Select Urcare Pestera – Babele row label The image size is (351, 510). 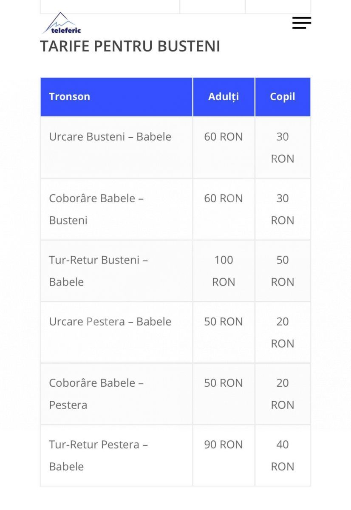110,322
